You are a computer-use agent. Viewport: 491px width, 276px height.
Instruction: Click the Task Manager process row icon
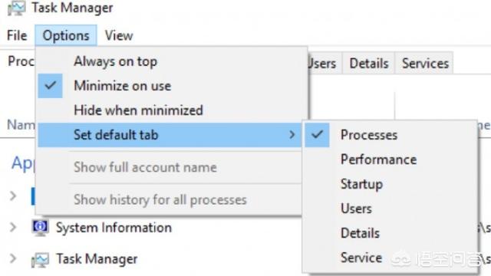40,260
